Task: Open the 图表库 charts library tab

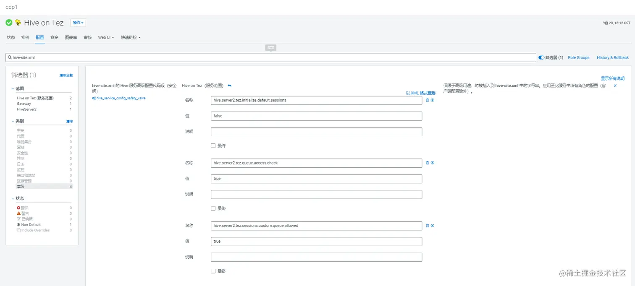Action: (x=71, y=37)
